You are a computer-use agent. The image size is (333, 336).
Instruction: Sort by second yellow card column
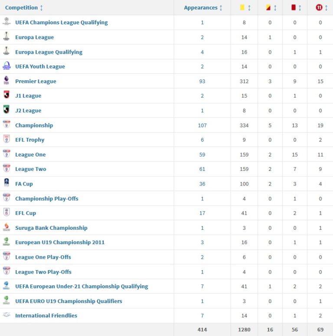[270, 8]
